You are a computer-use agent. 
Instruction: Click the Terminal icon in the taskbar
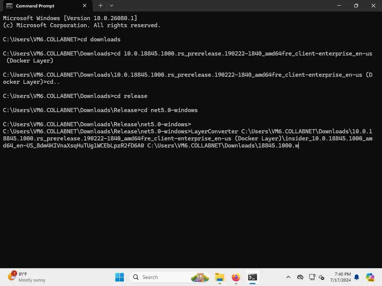click(253, 277)
